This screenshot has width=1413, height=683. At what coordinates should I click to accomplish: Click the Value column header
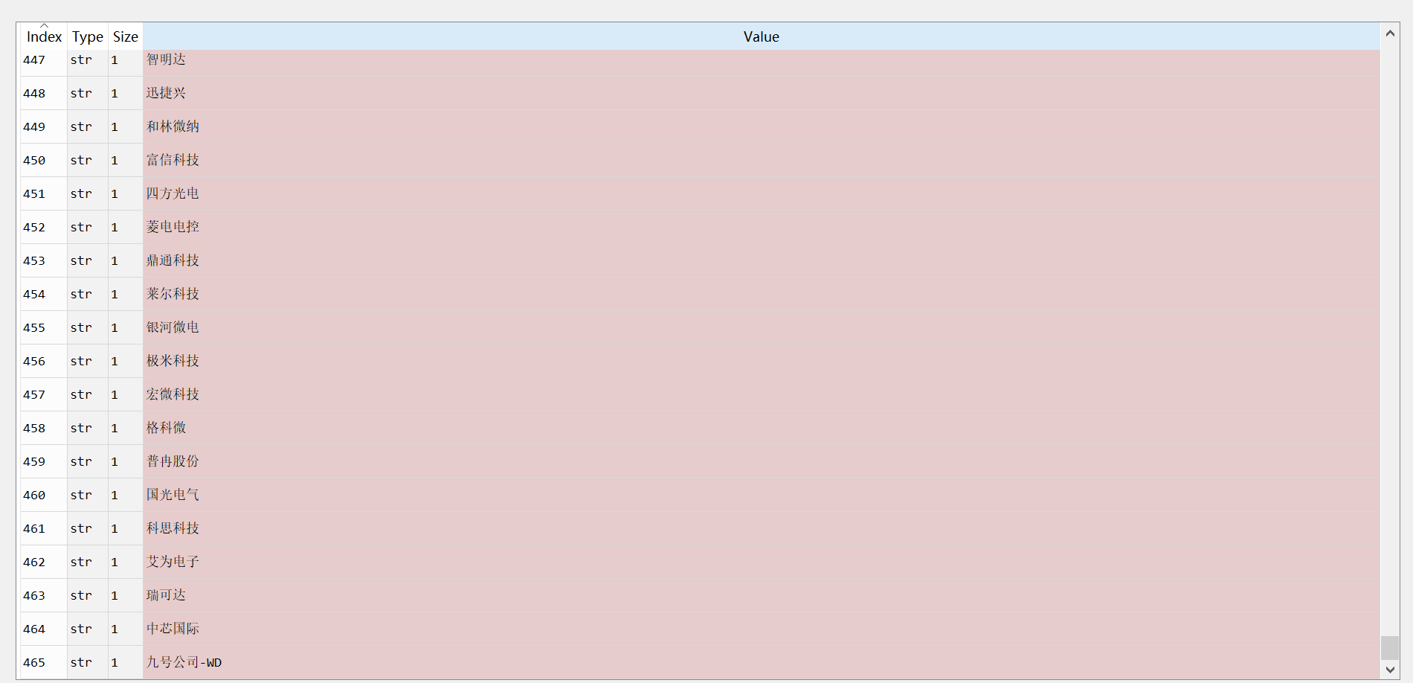point(761,36)
